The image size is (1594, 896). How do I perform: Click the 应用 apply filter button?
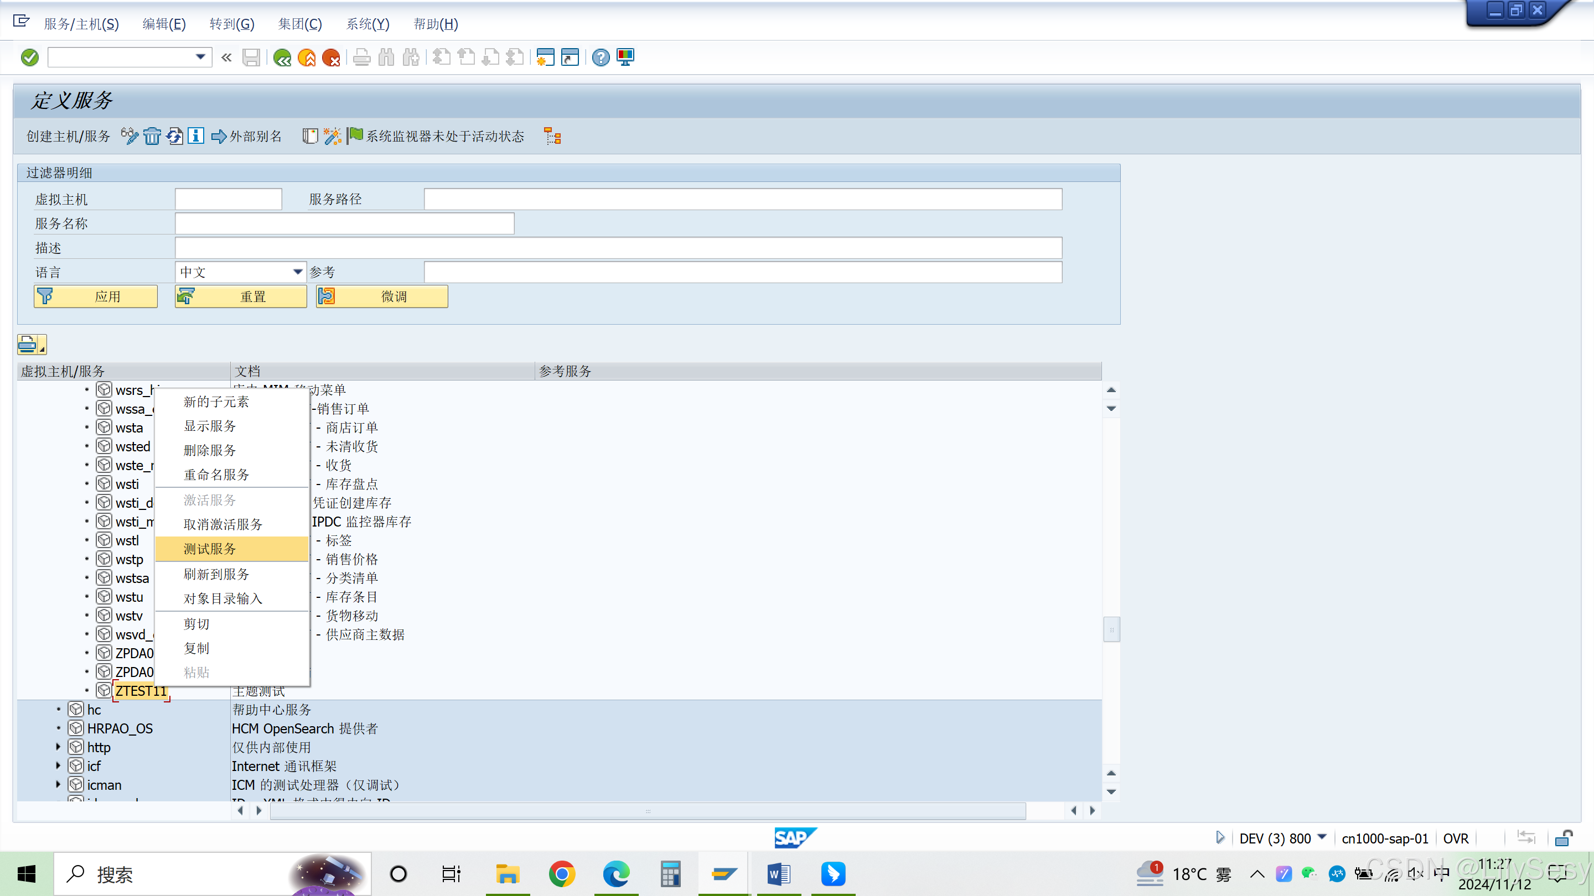click(95, 296)
